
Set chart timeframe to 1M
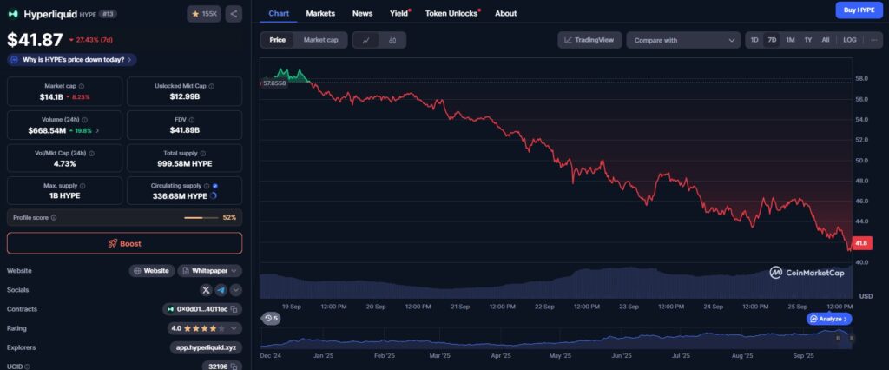(790, 40)
